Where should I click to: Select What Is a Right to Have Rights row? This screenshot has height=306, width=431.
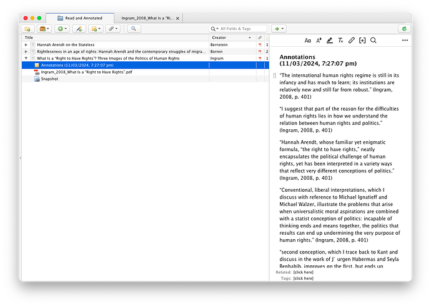pos(145,58)
